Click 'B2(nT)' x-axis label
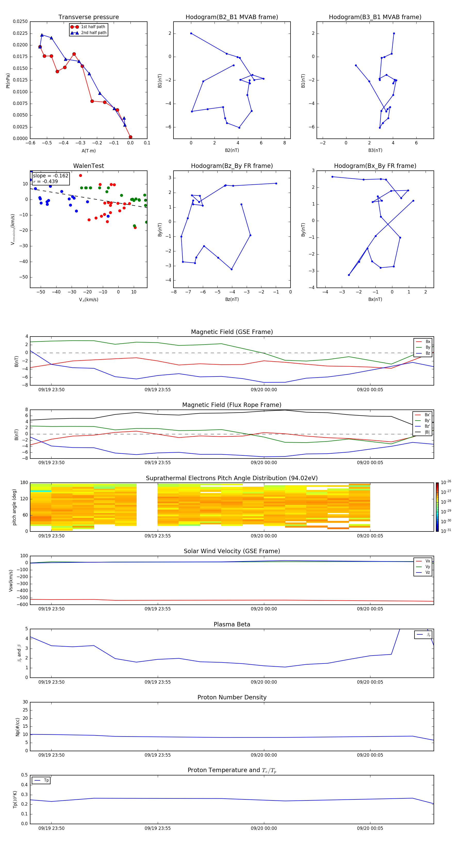This screenshot has width=464, height=851. pyautogui.click(x=232, y=150)
